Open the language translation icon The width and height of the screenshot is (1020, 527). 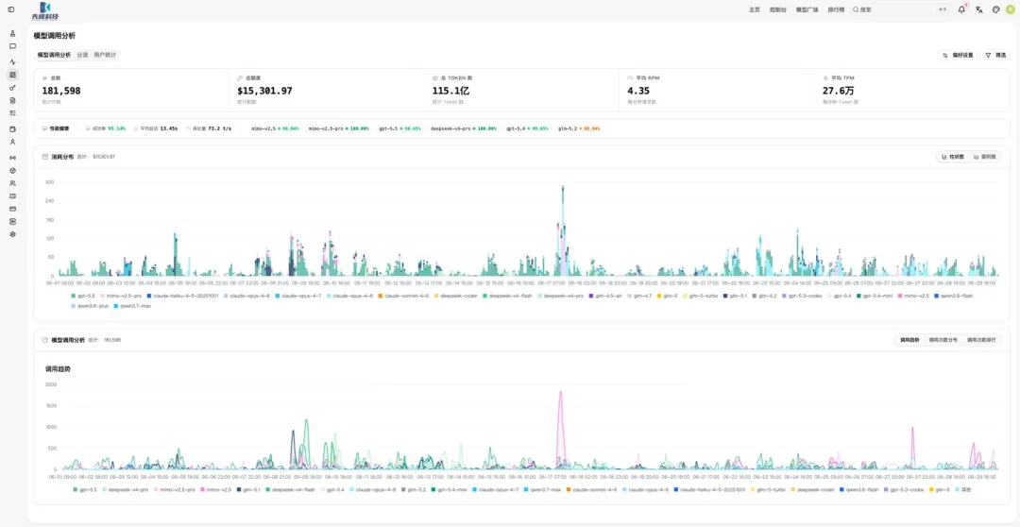click(979, 9)
